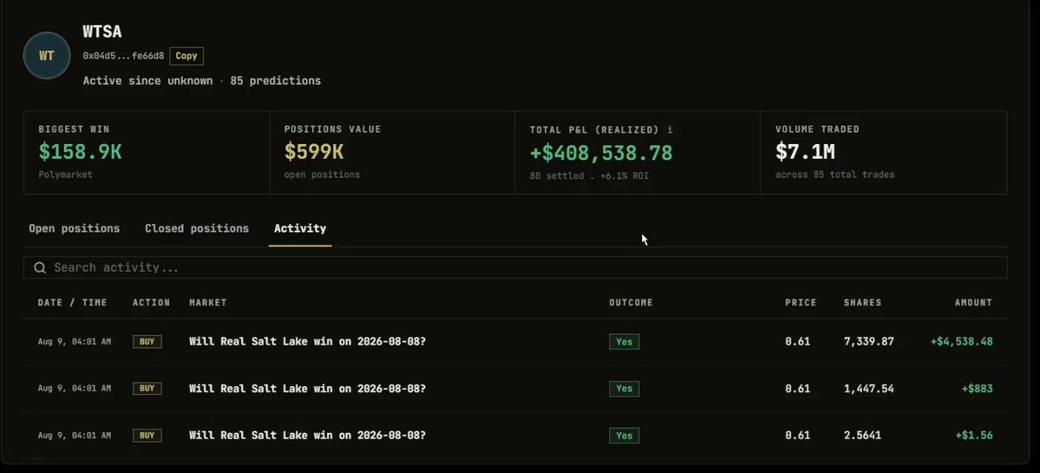Viewport: 1040px width, 473px height.
Task: Focus the Search activity field
Action: tap(515, 267)
